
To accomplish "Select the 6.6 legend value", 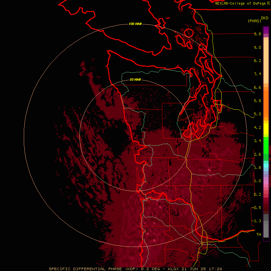I will 257,87.
